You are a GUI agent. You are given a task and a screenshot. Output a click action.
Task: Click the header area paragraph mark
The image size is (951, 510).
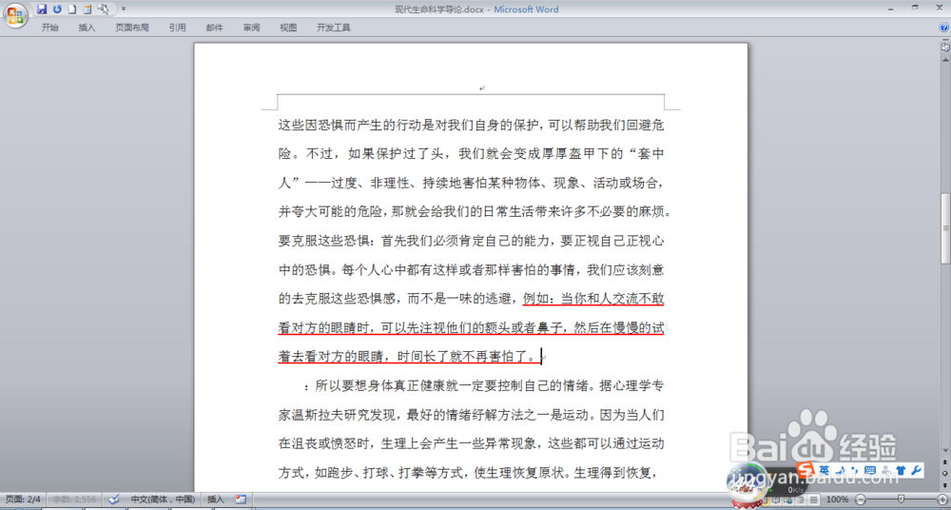point(481,88)
